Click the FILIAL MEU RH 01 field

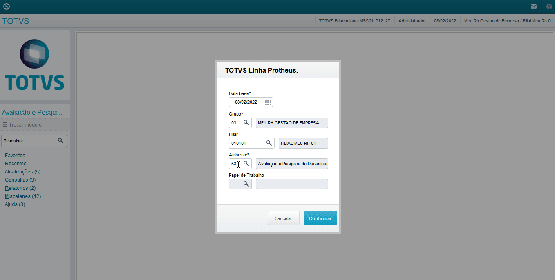click(x=303, y=143)
